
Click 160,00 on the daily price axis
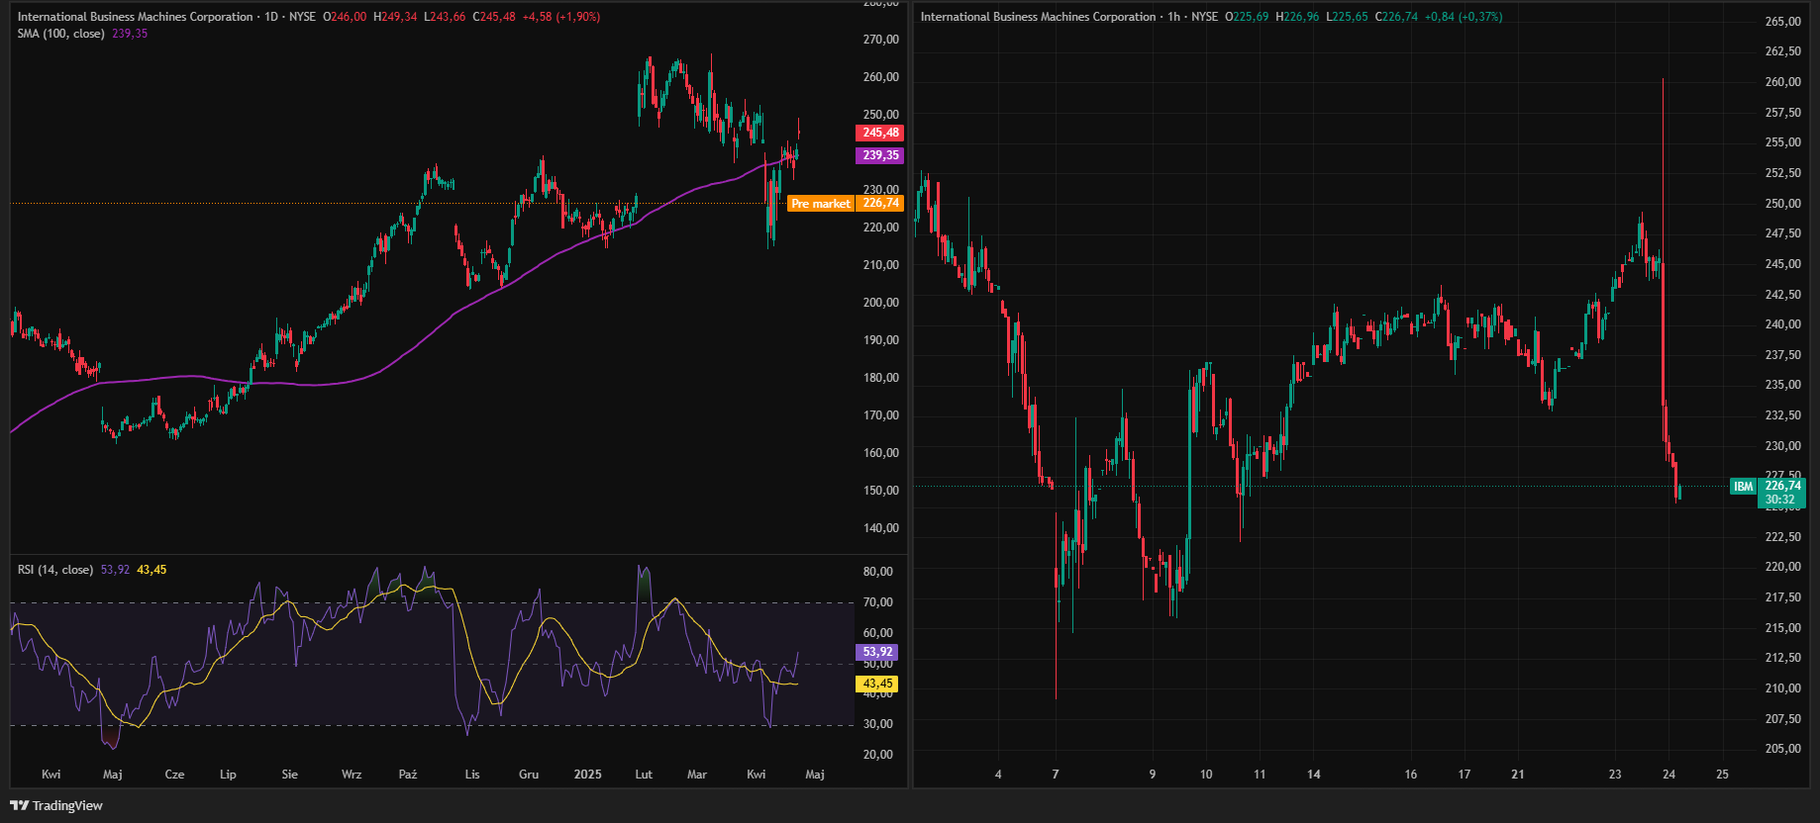(x=881, y=453)
